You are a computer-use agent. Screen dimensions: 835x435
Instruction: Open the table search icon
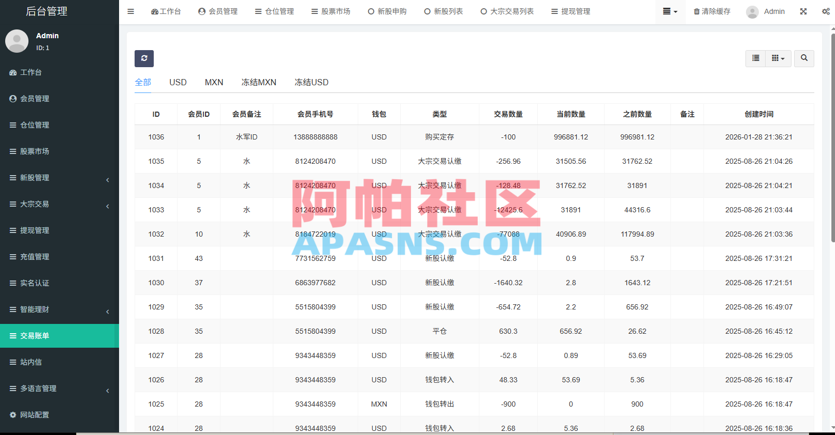click(x=804, y=58)
